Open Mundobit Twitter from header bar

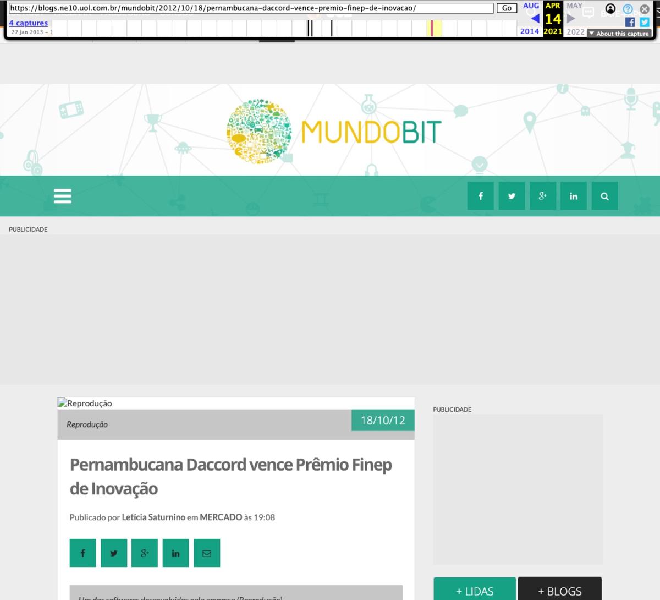512,196
